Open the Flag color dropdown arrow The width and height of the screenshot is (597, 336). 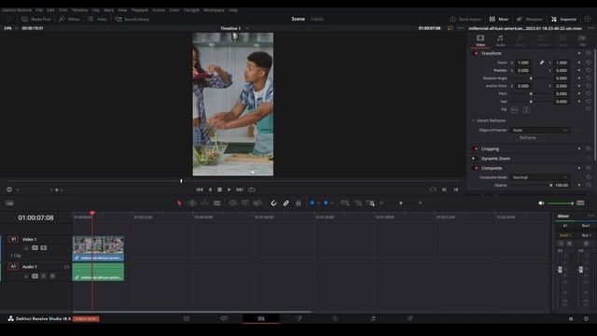coord(318,203)
